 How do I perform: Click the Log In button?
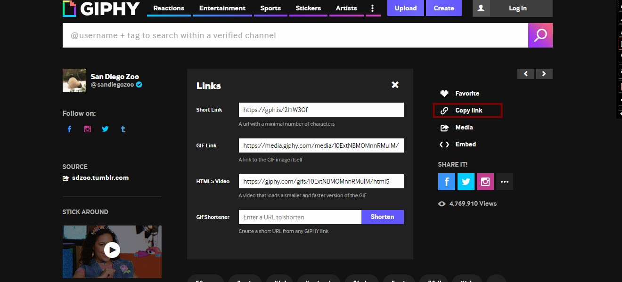[518, 8]
